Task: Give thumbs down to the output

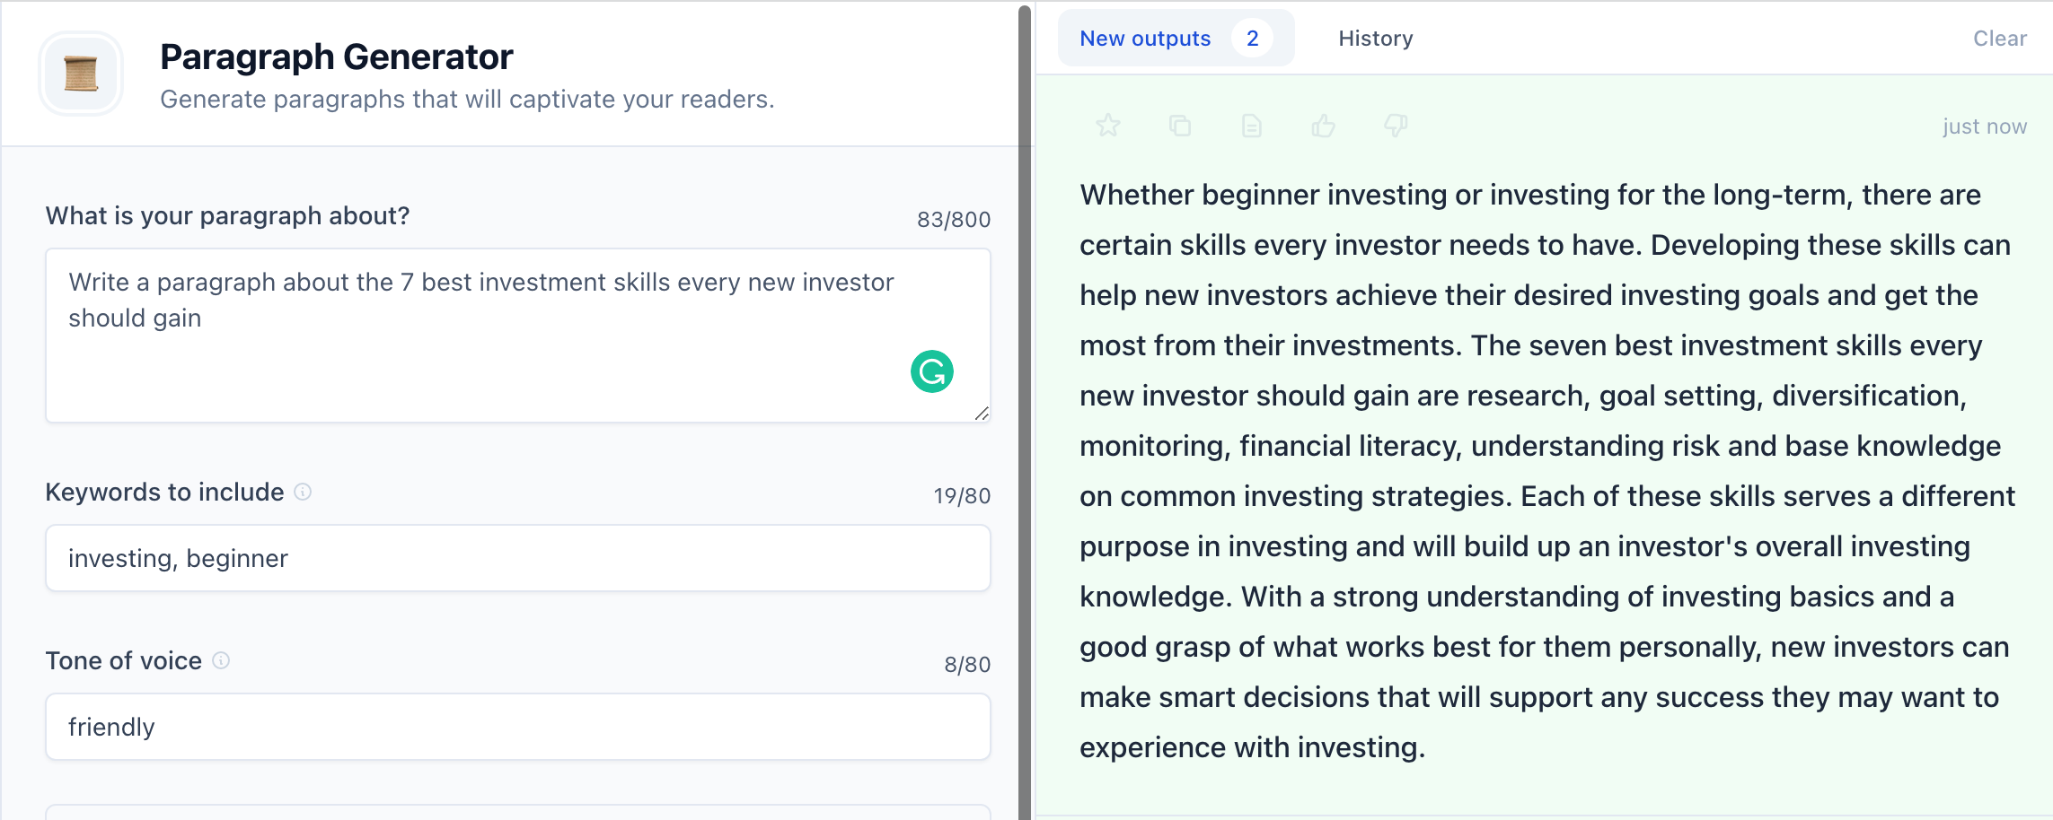Action: (x=1396, y=126)
